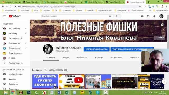Open Обучение bookmarks folder
The width and height of the screenshot is (169, 95).
click(x=77, y=11)
